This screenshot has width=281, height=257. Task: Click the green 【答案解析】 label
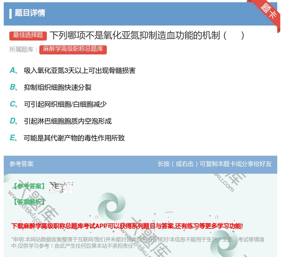click(29, 202)
